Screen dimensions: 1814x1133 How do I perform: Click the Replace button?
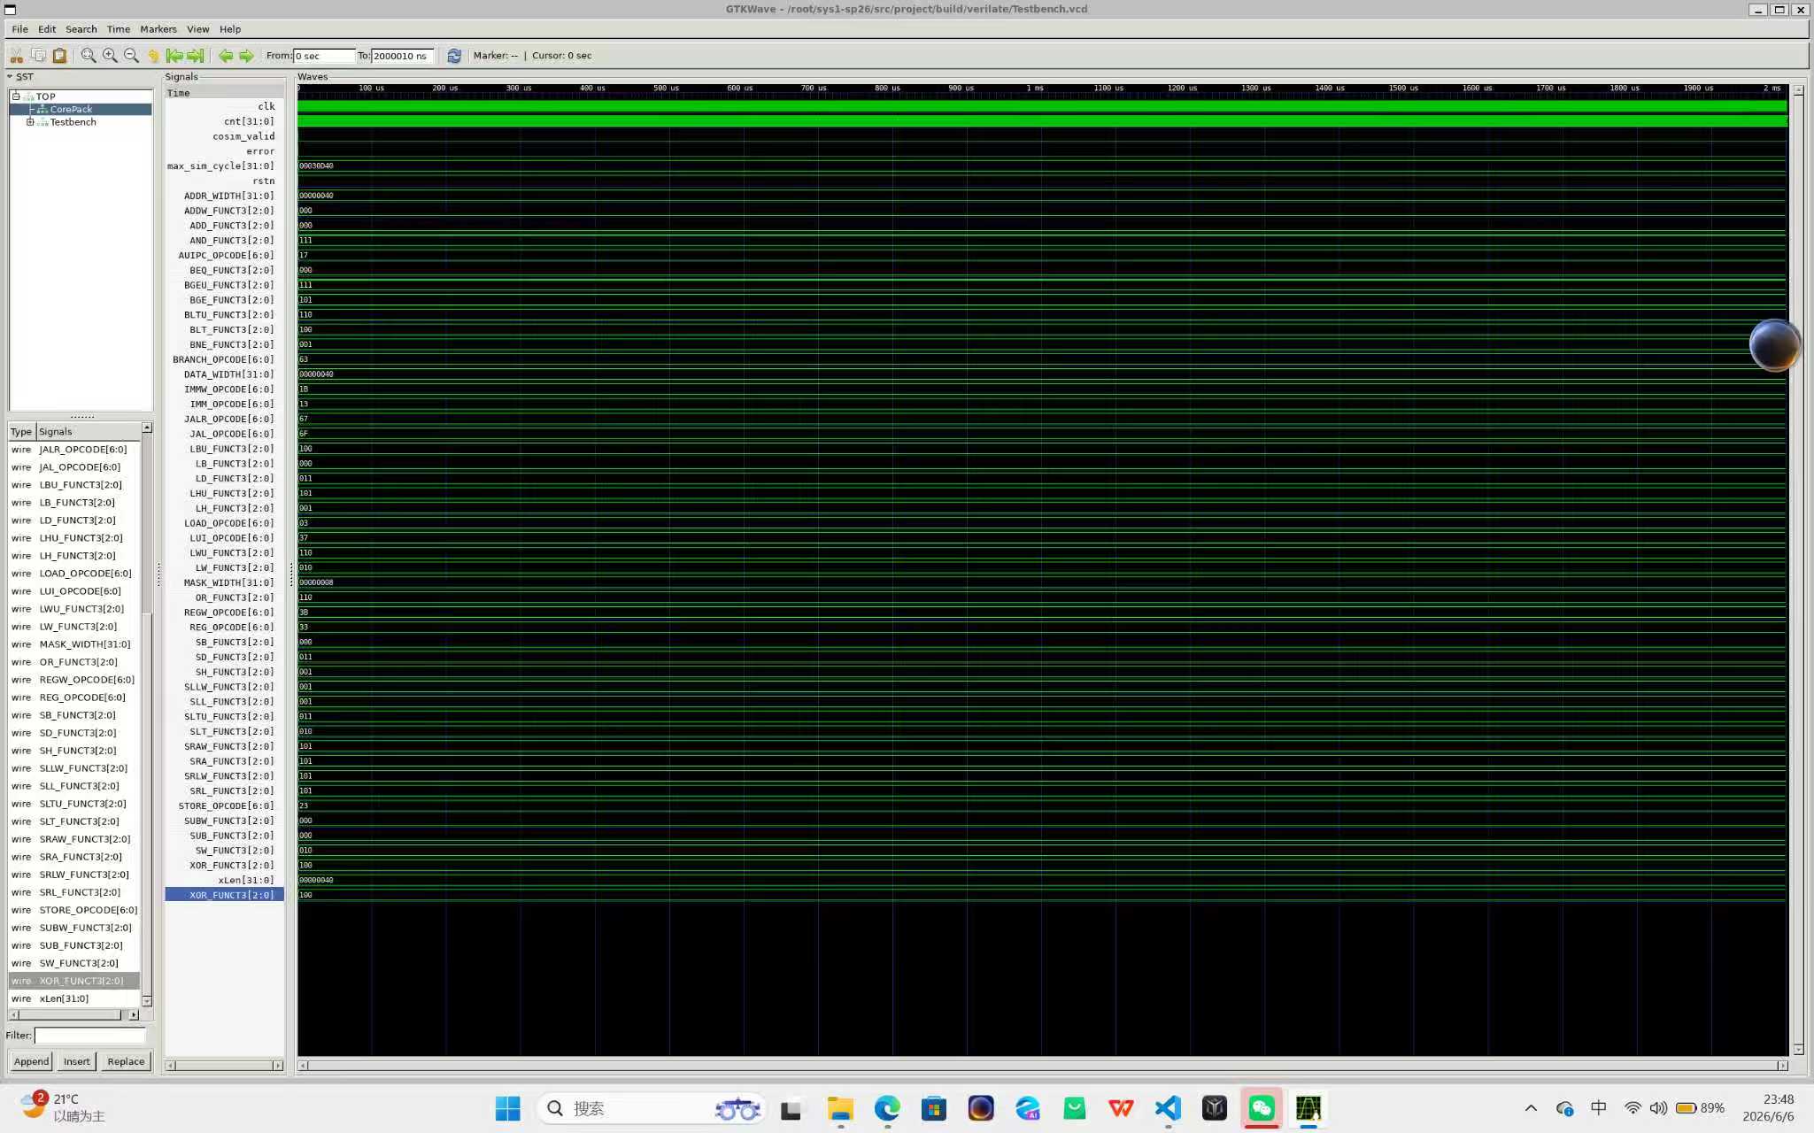[x=126, y=1061]
